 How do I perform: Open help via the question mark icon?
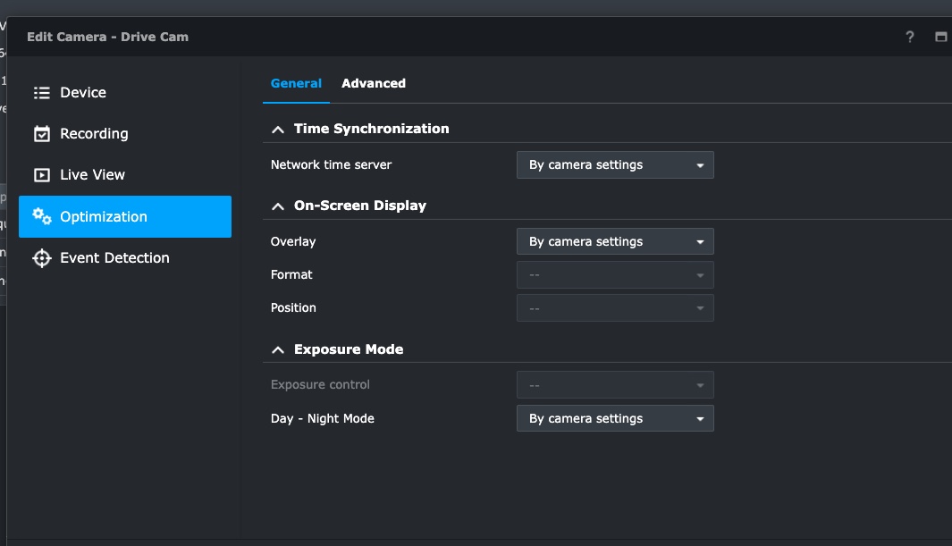[909, 37]
